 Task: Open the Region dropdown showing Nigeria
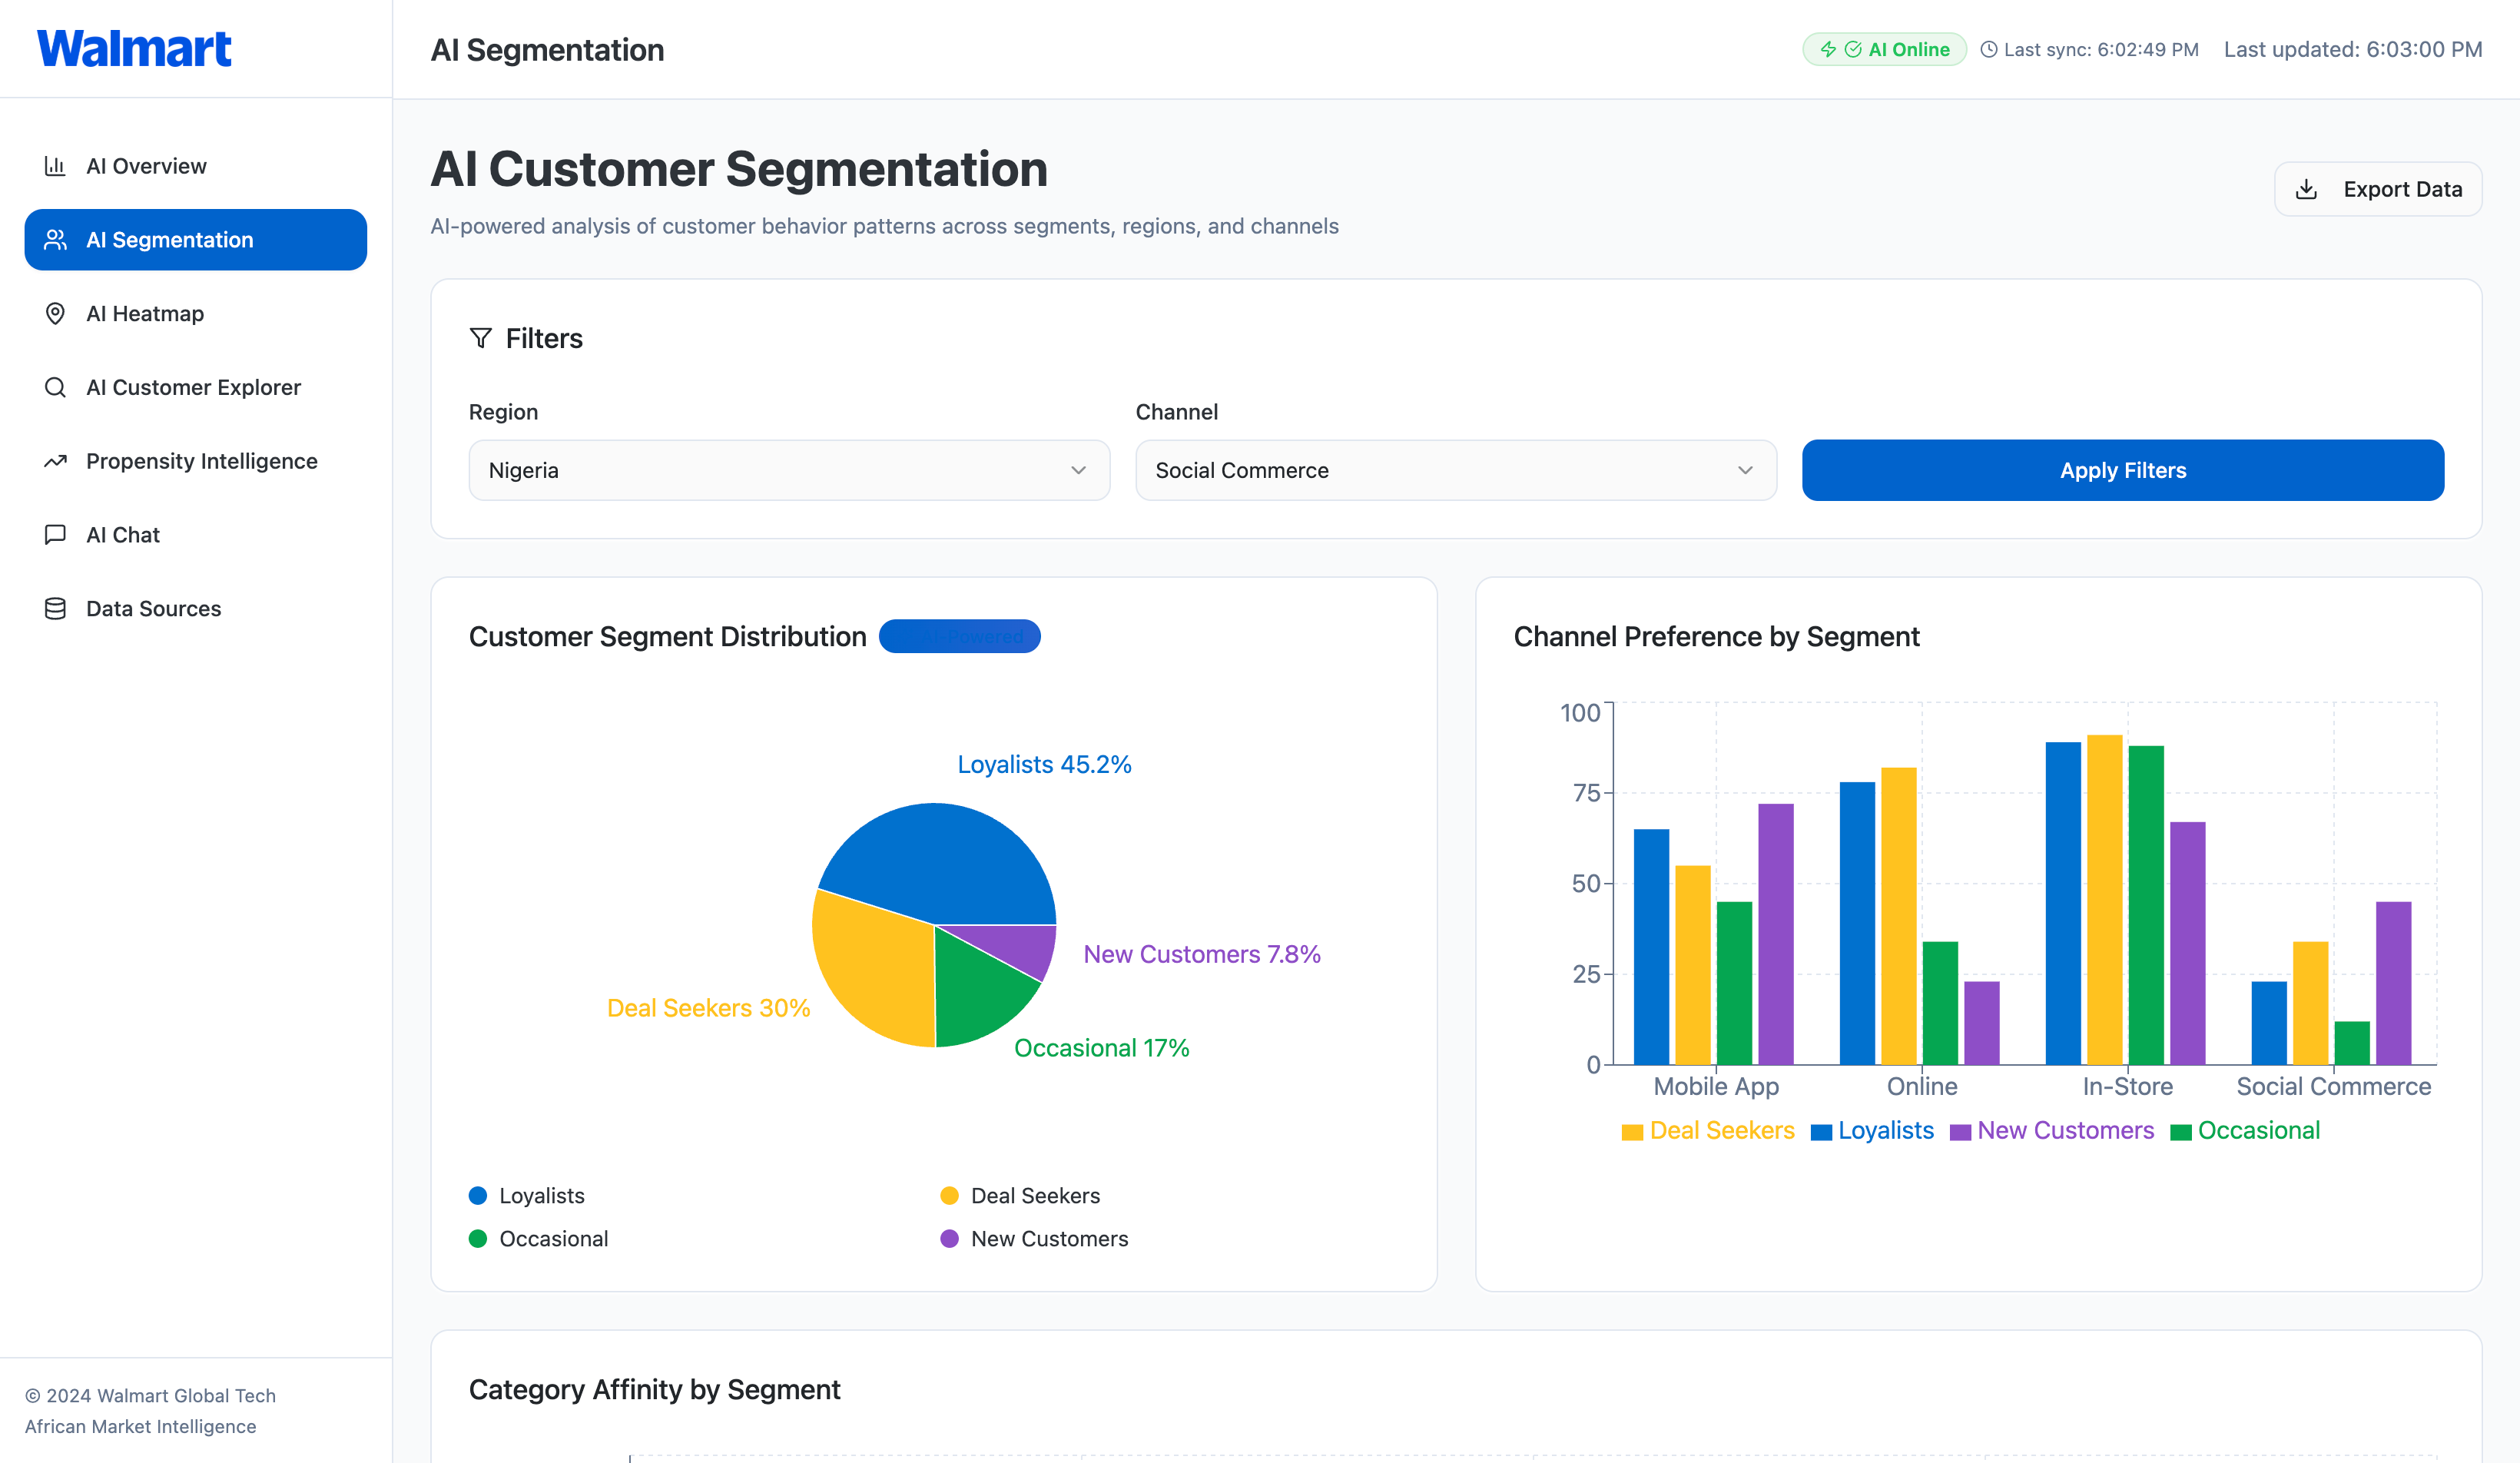(789, 470)
